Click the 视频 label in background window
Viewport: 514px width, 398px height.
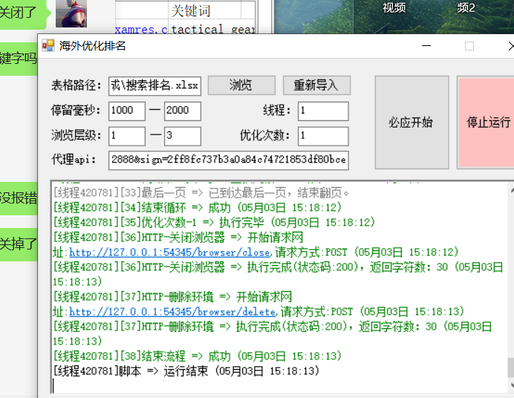[x=394, y=8]
